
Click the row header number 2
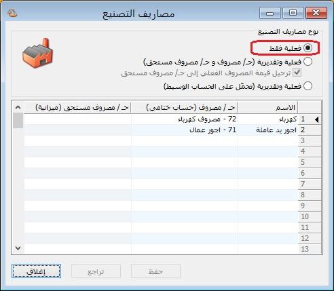(310, 130)
